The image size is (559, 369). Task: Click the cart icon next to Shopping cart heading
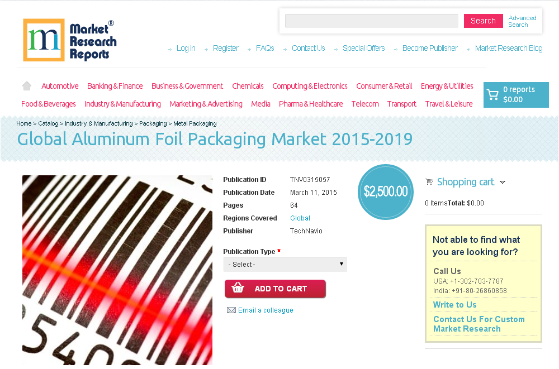point(429,182)
